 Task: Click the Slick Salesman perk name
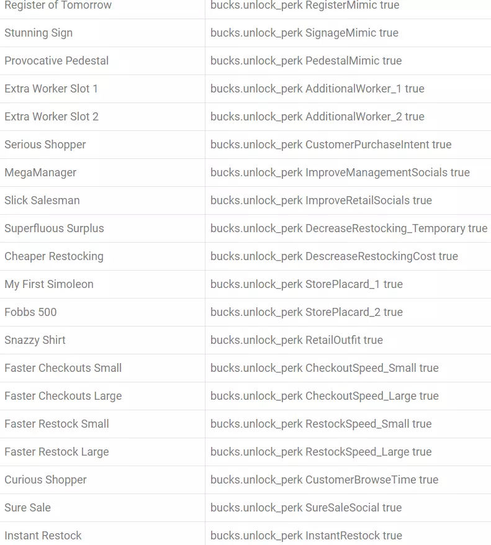click(x=42, y=200)
